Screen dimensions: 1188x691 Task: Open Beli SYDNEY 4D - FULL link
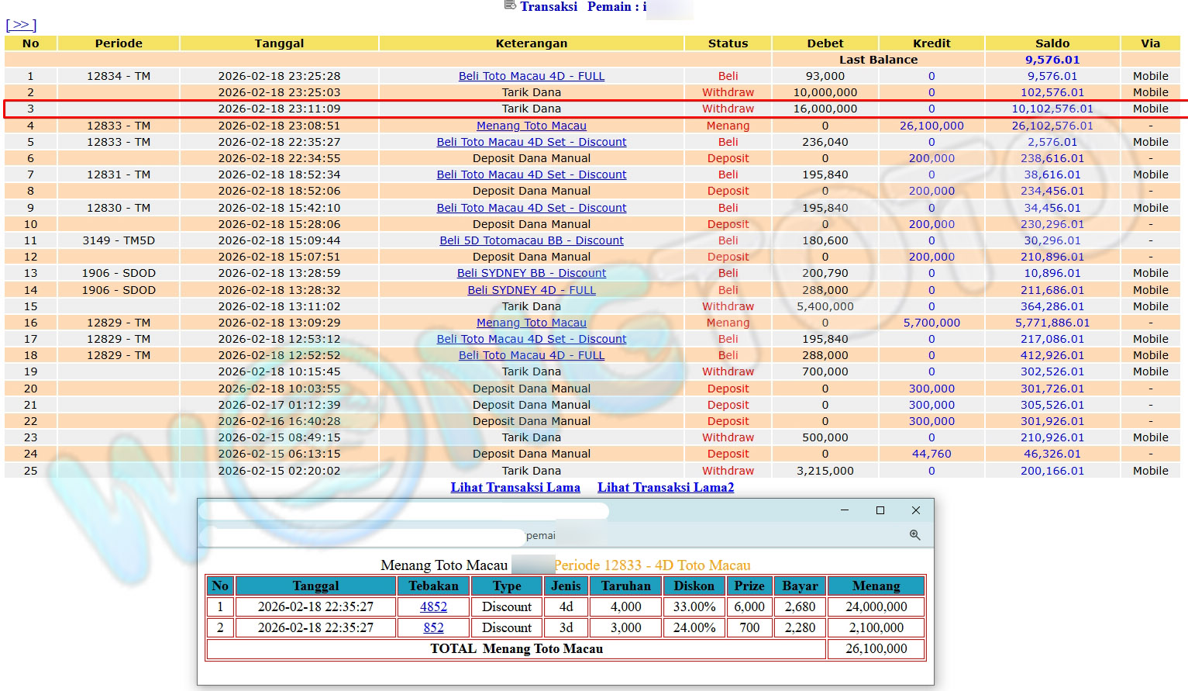[531, 290]
